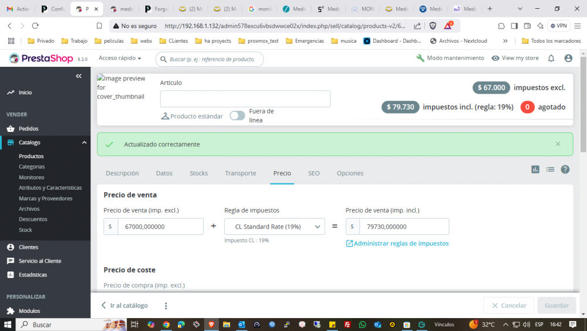This screenshot has width=587, height=331.
Task: Open the Descuentos submenu item
Action: click(33, 219)
